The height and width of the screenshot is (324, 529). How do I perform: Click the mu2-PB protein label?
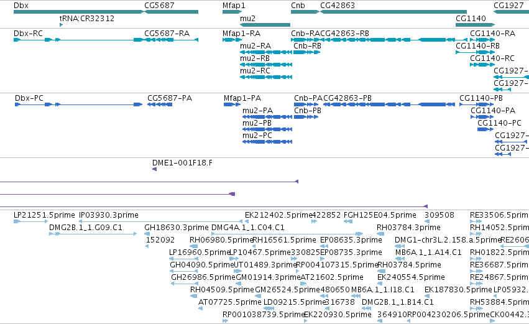(x=257, y=123)
